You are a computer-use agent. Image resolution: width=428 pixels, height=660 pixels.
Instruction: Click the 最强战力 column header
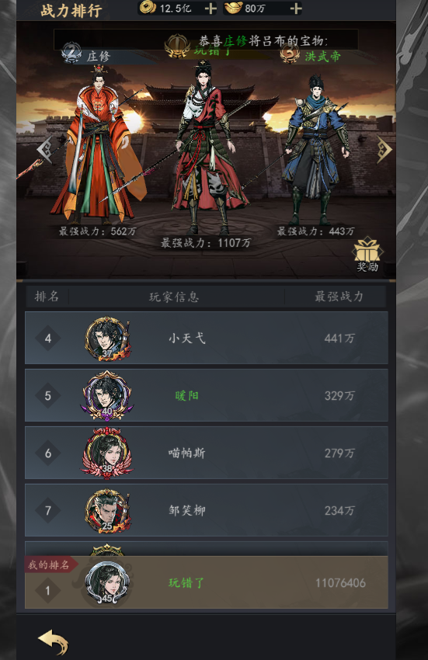coord(339,297)
